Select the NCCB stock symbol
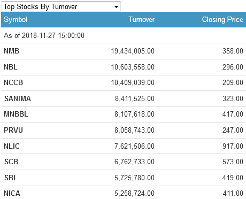This screenshot has width=246, height=199. [13, 82]
